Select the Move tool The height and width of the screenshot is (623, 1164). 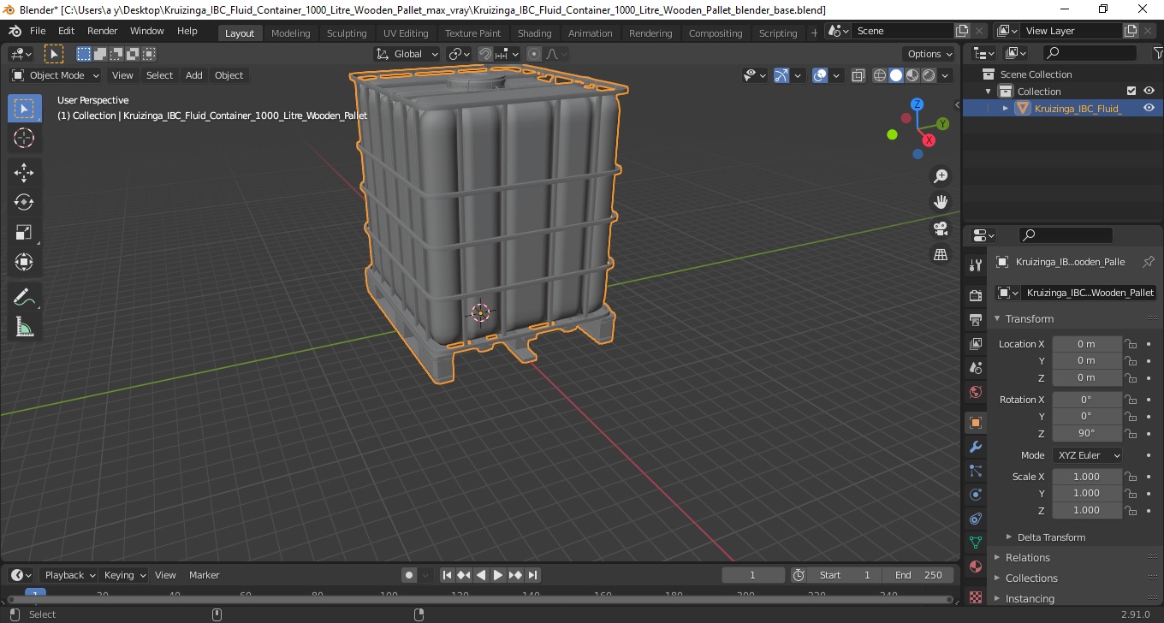[x=24, y=172]
